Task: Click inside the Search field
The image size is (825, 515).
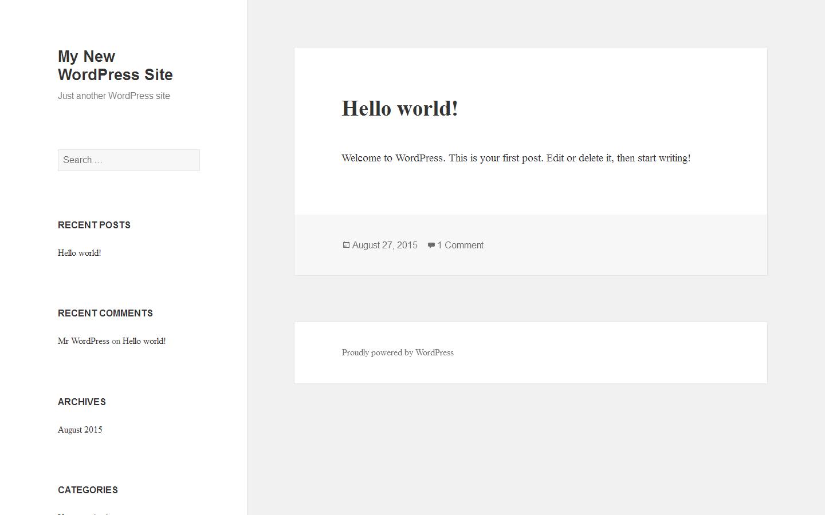Action: tap(128, 160)
